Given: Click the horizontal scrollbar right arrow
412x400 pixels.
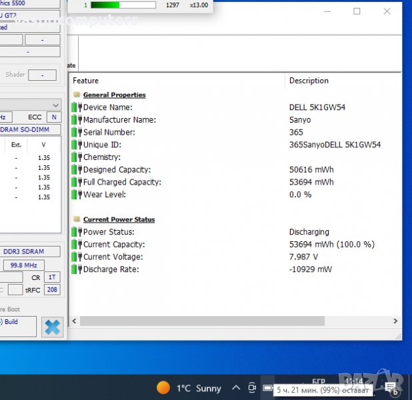Looking at the screenshot, I should (x=397, y=321).
